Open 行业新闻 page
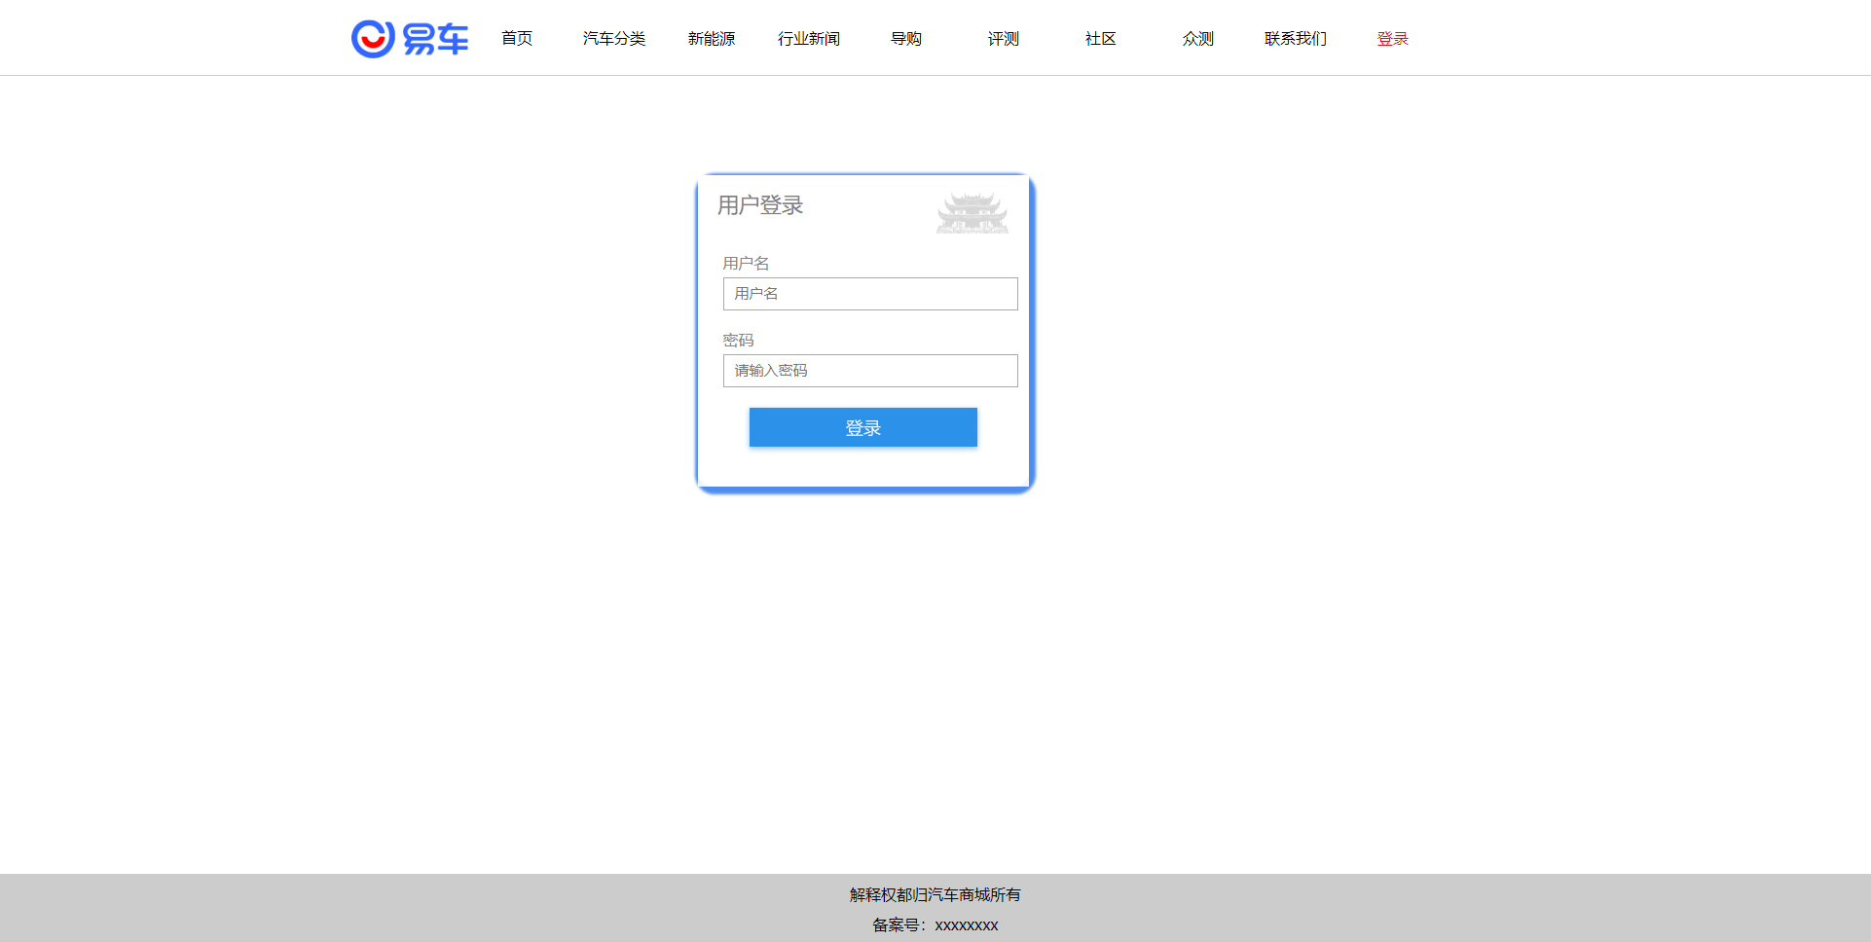The height and width of the screenshot is (942, 1871). coord(809,39)
